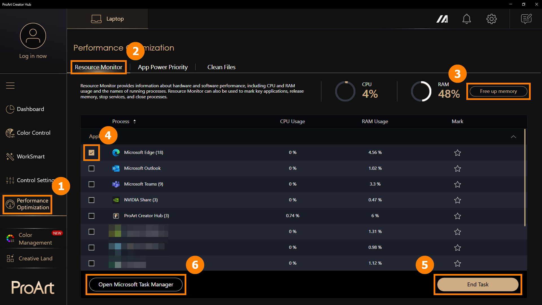Click the RAM usage ring gauge
The width and height of the screenshot is (542, 305).
point(421,91)
